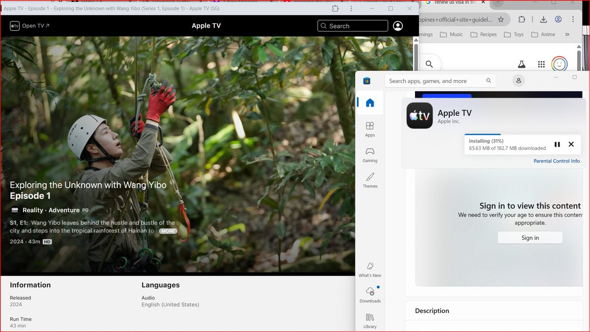590x332 pixels.
Task: Open the Recipes bookmarks folder
Action: click(484, 34)
